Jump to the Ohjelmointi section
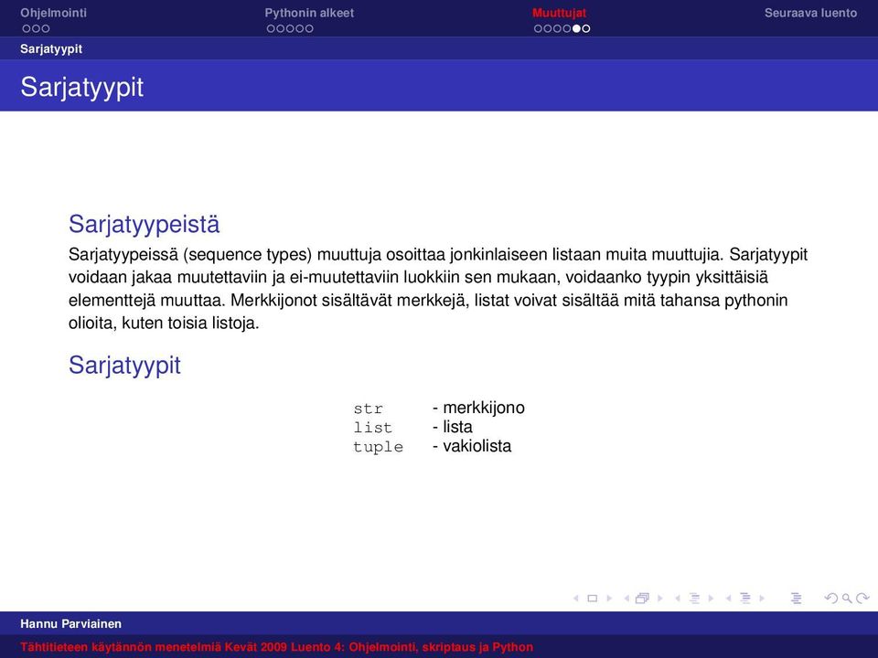 [53, 13]
